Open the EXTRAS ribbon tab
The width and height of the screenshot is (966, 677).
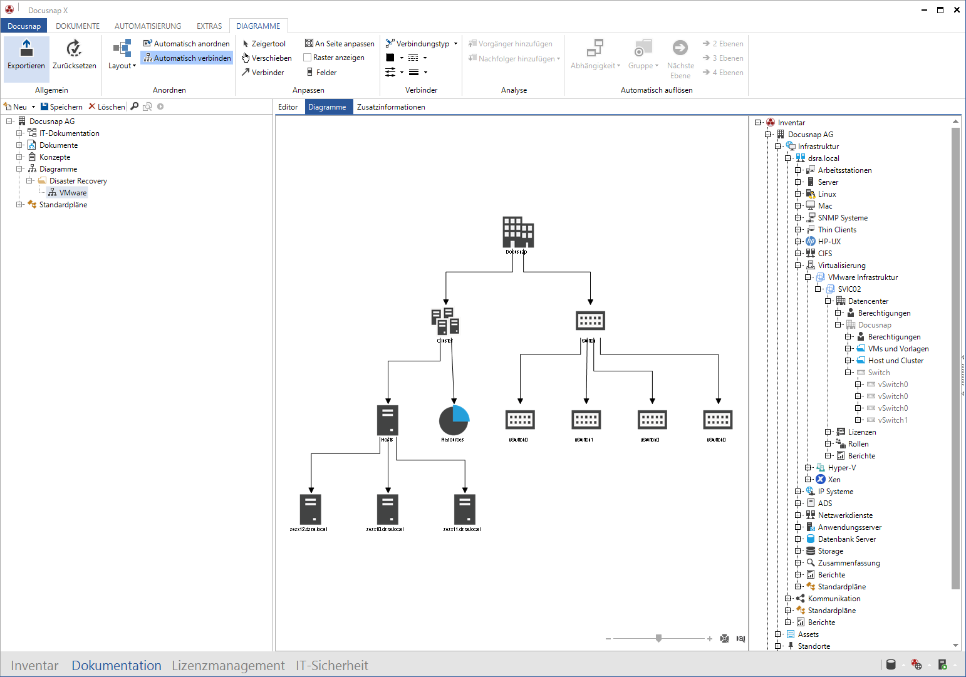[209, 26]
